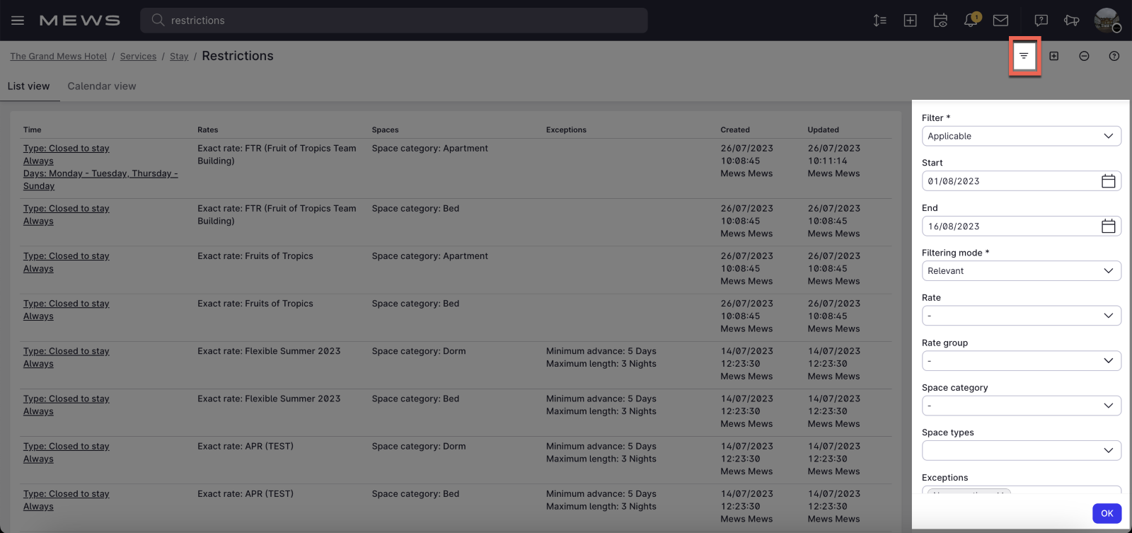Click the search field containing restrictions
The image size is (1132, 533).
pos(393,21)
